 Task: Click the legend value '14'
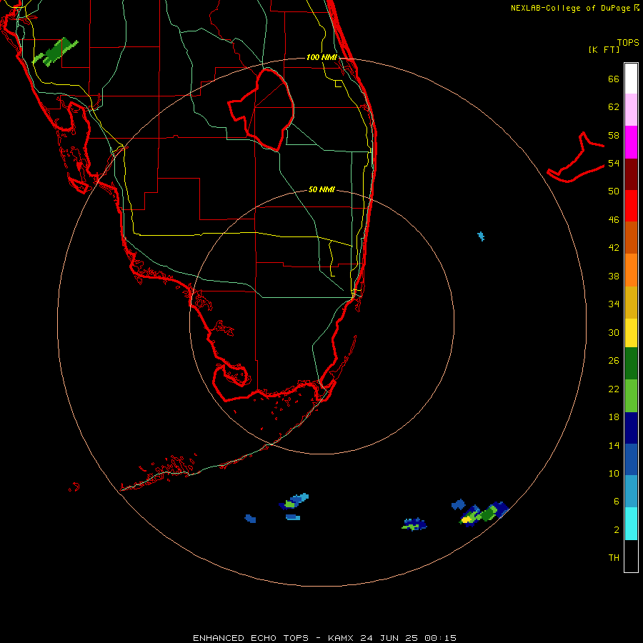click(x=614, y=445)
